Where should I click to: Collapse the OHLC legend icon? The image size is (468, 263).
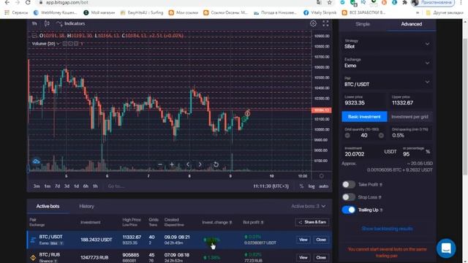tap(34, 36)
